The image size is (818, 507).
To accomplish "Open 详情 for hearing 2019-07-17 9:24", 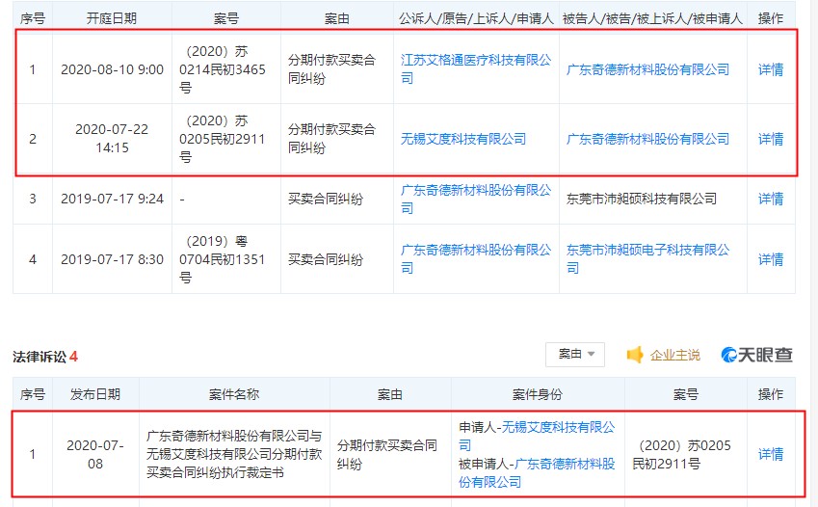I will [771, 199].
